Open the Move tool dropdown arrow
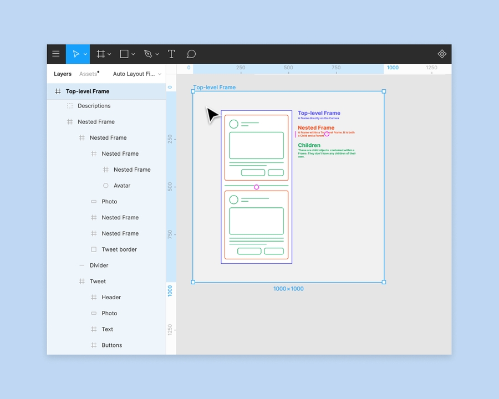This screenshot has width=499, height=399. 85,54
